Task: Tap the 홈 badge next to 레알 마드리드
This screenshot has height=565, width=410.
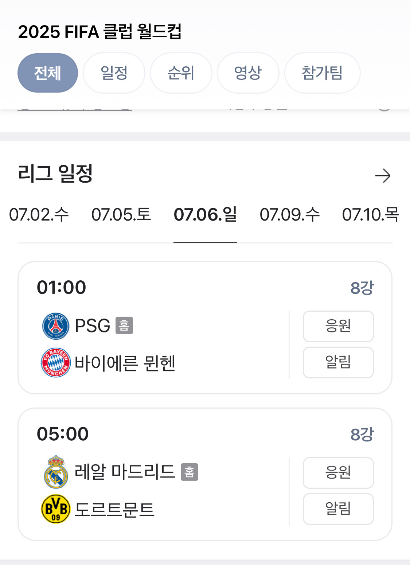Action: coord(190,472)
